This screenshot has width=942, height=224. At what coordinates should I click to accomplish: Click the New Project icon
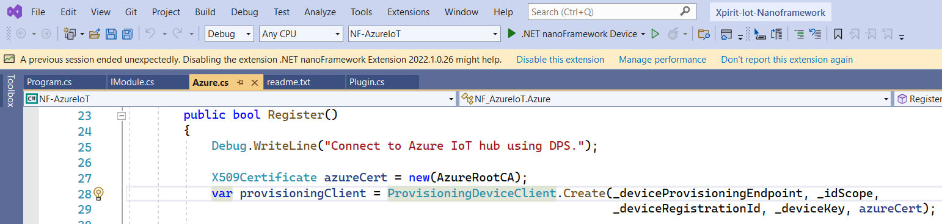click(70, 34)
